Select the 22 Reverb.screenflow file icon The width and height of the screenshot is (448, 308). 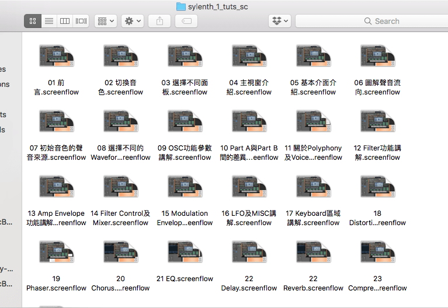[x=314, y=251]
